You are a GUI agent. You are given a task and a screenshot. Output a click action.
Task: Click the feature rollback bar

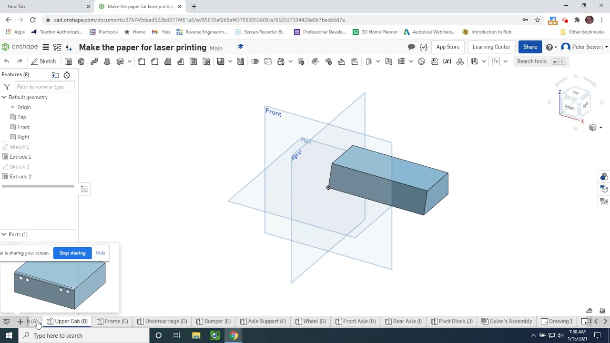tap(38, 186)
